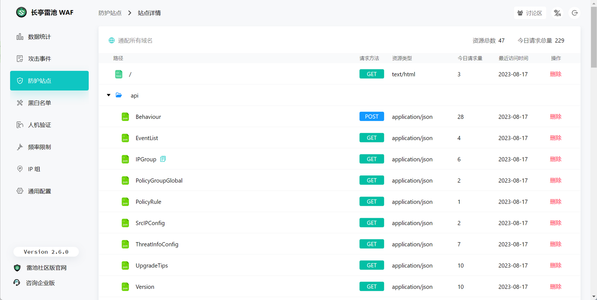597x300 pixels.
Task: Click the globe icon beside 通配所有域名
Action: click(x=112, y=41)
